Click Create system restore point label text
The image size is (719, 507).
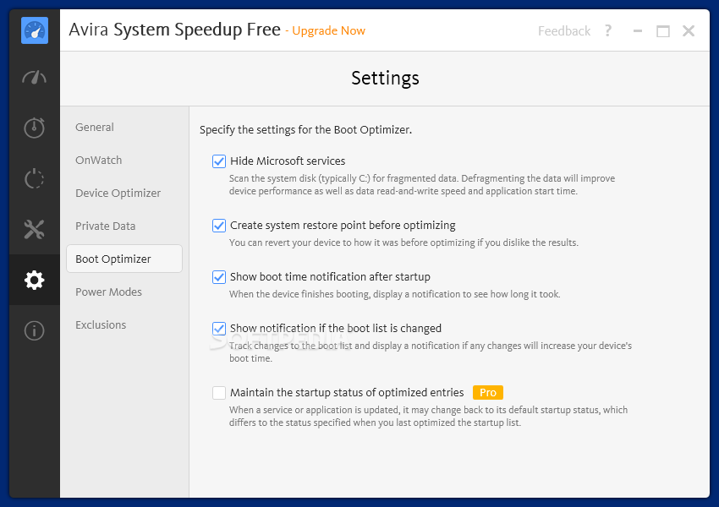[343, 225]
